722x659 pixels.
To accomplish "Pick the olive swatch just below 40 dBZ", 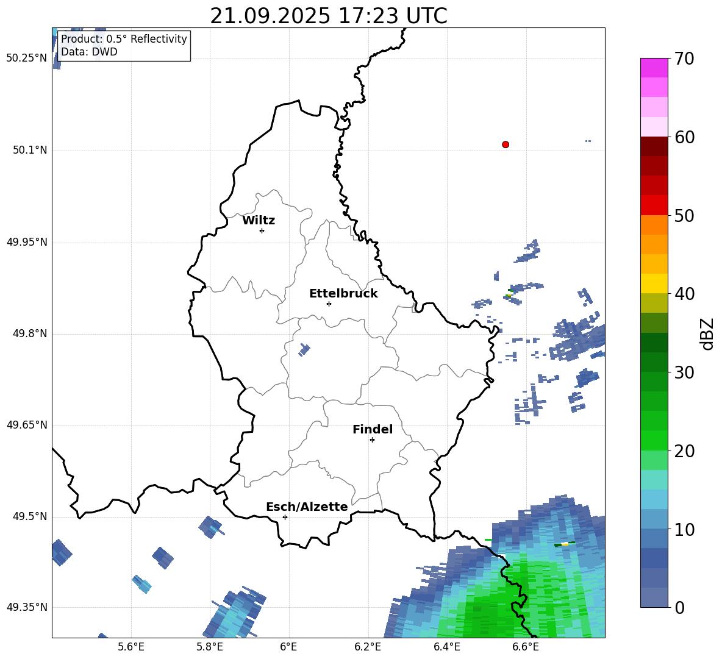I will (654, 303).
